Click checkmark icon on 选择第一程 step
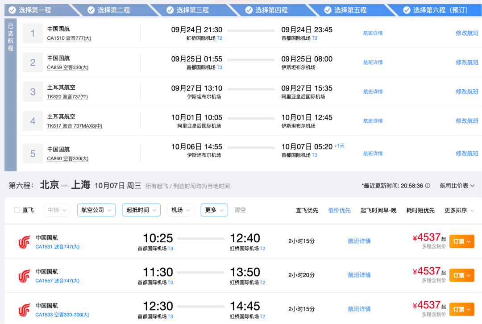The image size is (482, 324). [12, 10]
